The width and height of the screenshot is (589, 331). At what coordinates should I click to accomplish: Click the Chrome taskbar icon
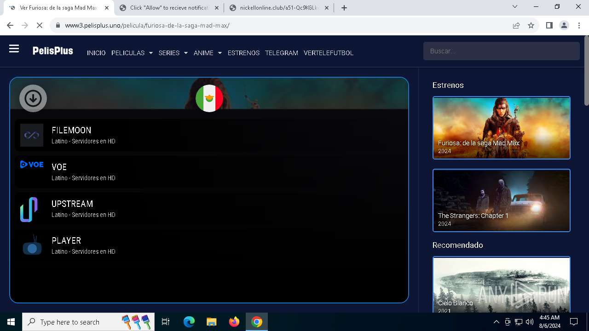pos(257,322)
